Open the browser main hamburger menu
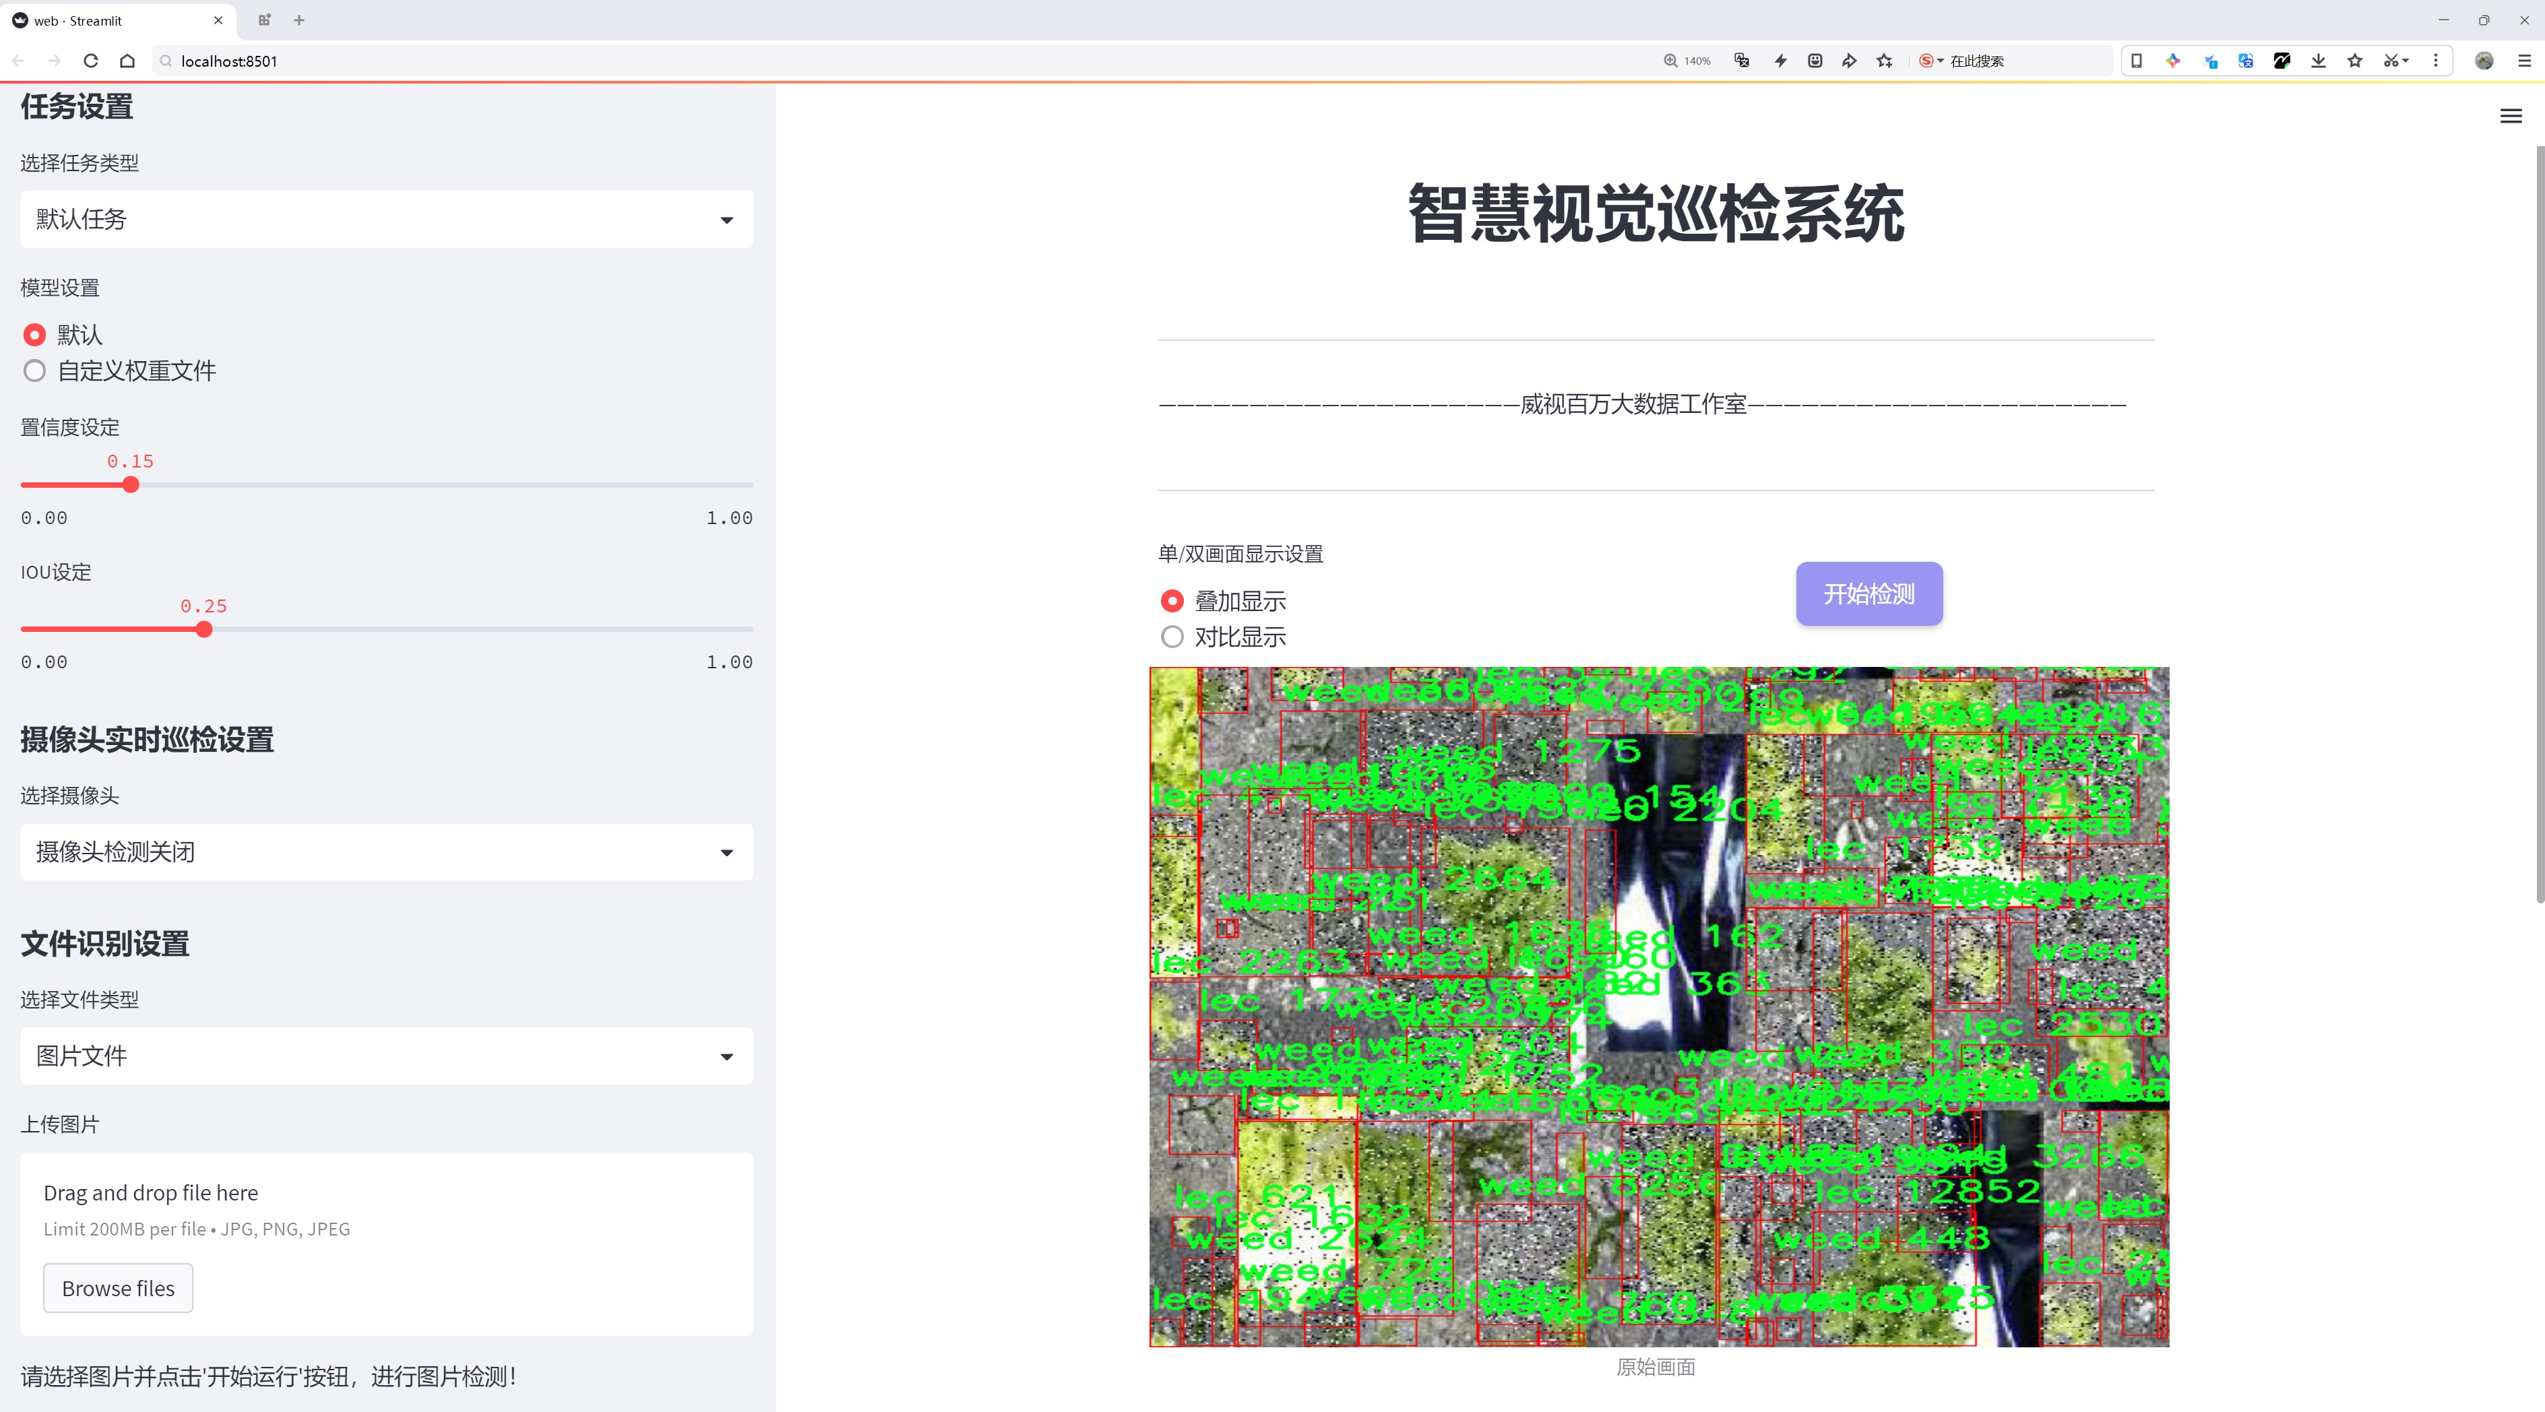The image size is (2545, 1412). pos(2523,61)
